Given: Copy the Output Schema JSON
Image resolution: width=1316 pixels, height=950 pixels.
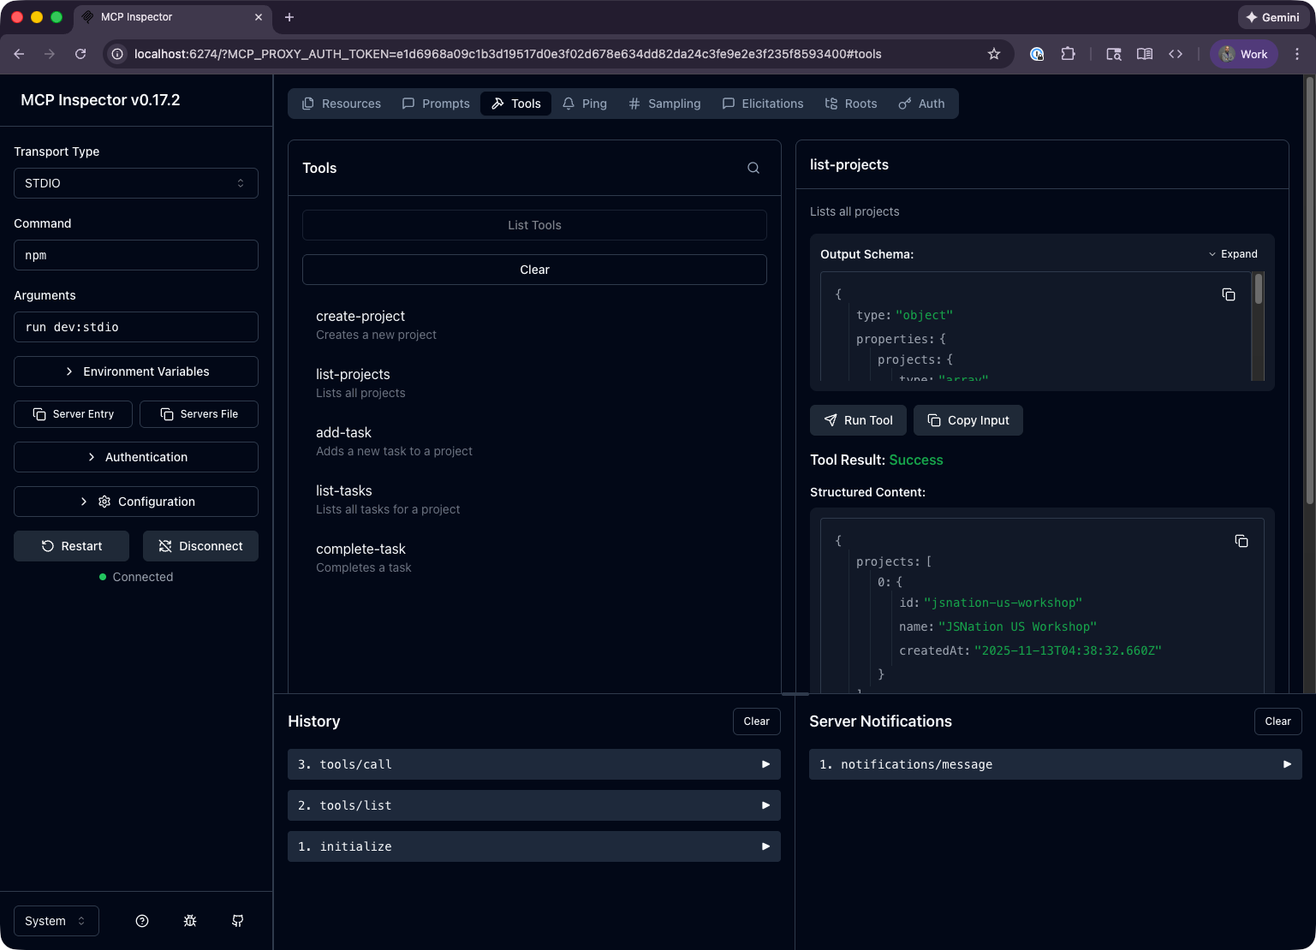Looking at the screenshot, I should point(1229,295).
